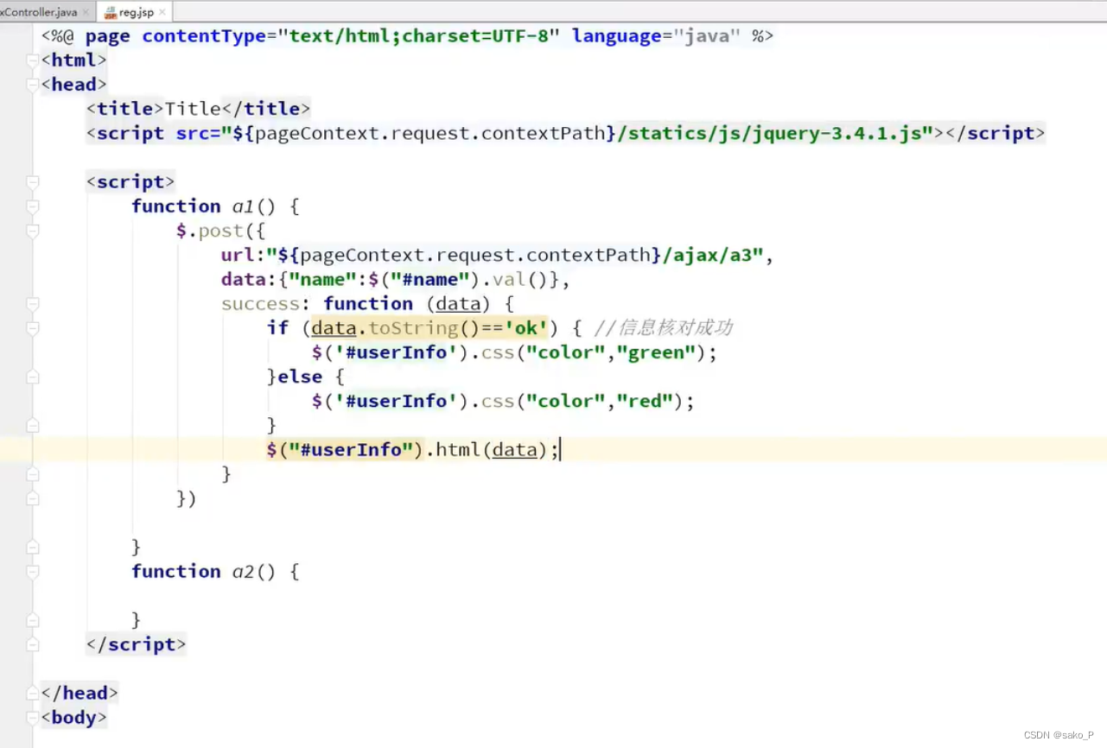Click the "red" color string
This screenshot has width=1107, height=748.
point(645,402)
